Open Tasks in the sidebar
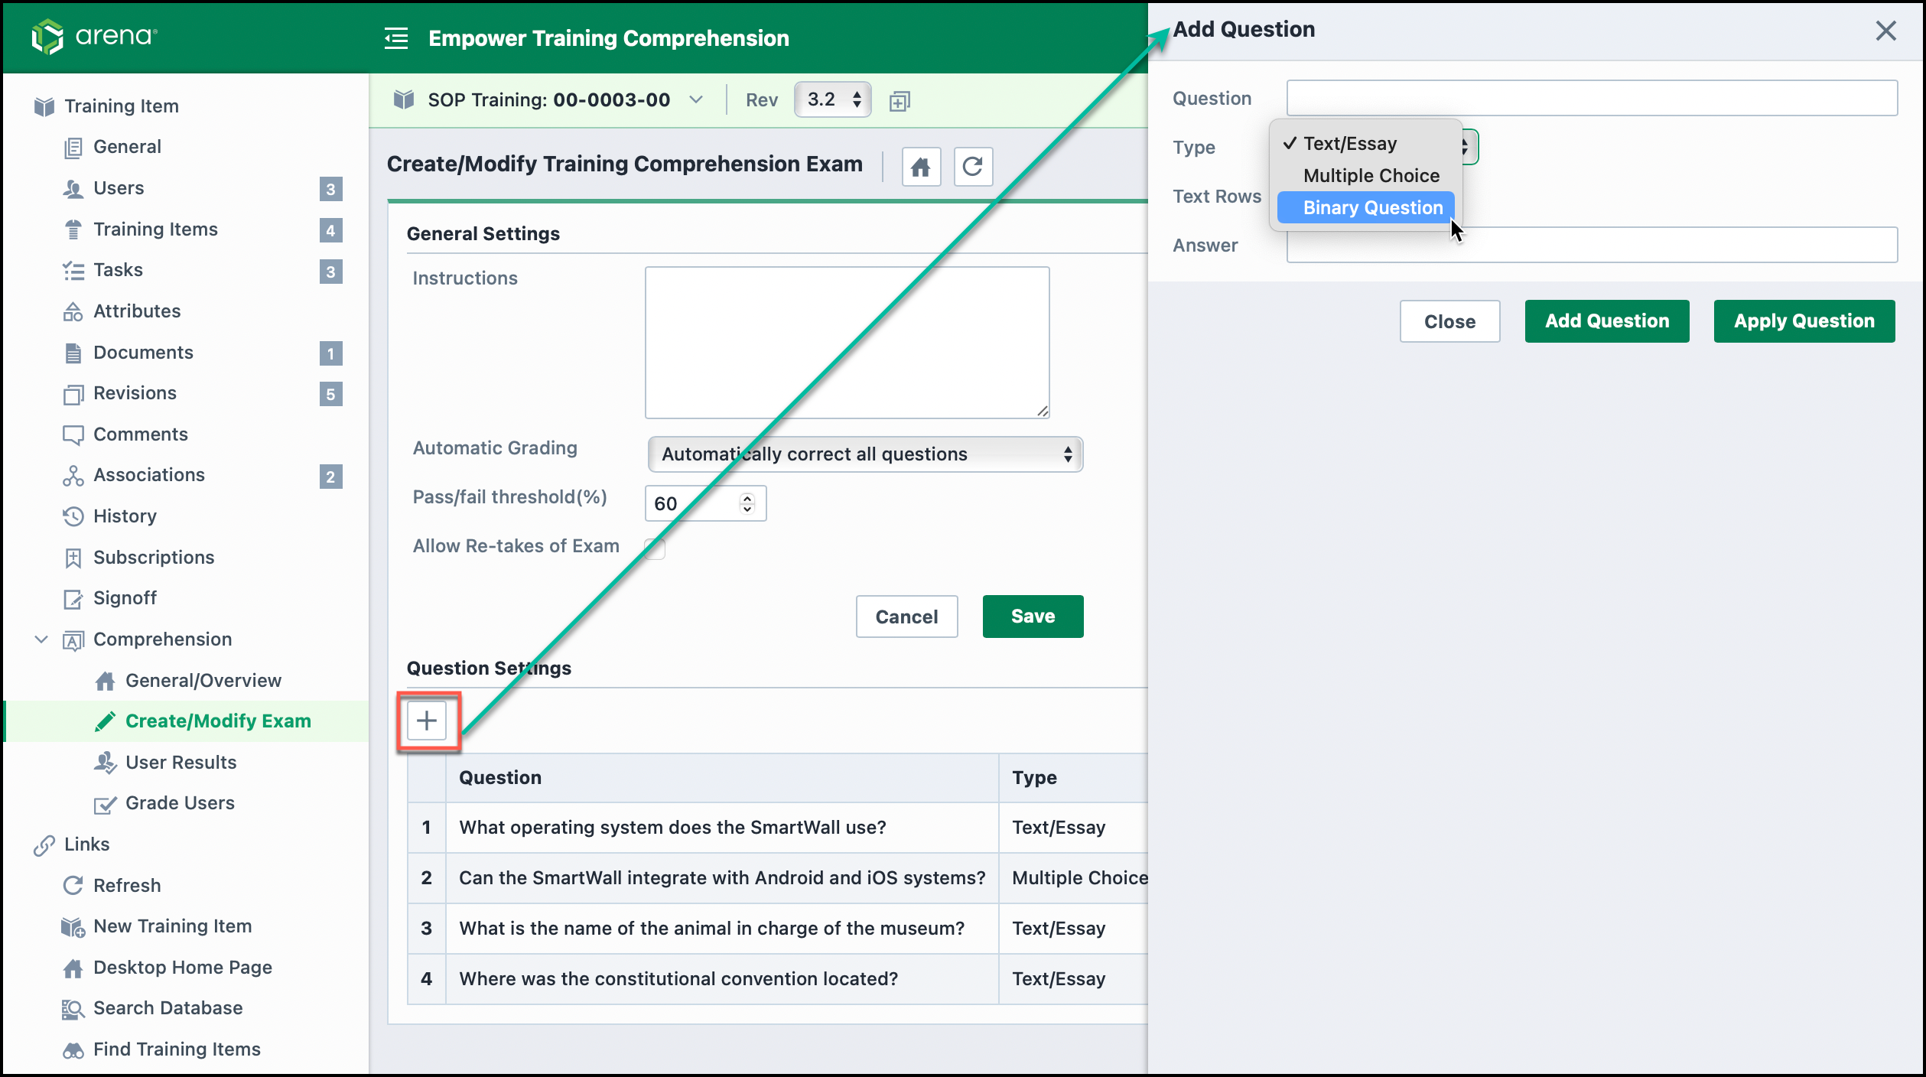Image resolution: width=1926 pixels, height=1077 pixels. click(118, 270)
